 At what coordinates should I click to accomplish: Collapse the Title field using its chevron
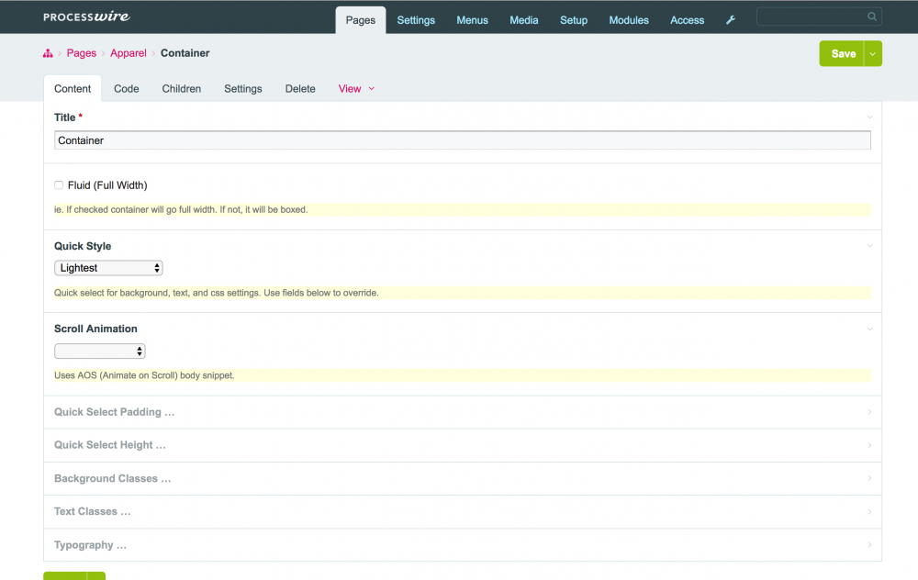point(869,117)
